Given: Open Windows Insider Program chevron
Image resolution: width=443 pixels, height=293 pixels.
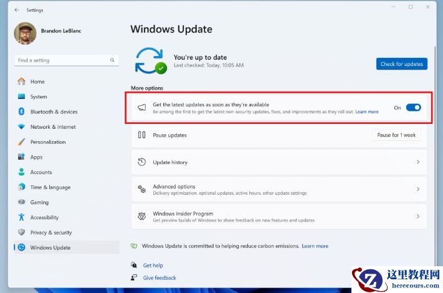Looking at the screenshot, I should tap(418, 216).
